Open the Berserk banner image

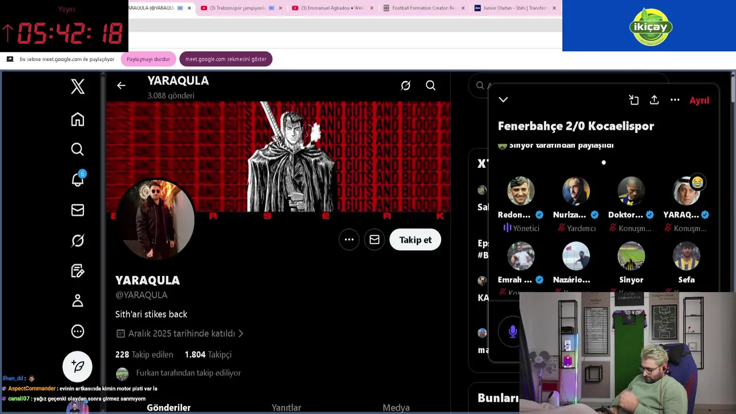[x=278, y=157]
